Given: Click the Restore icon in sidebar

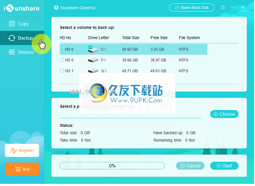Looking at the screenshot, I should pos(12,52).
